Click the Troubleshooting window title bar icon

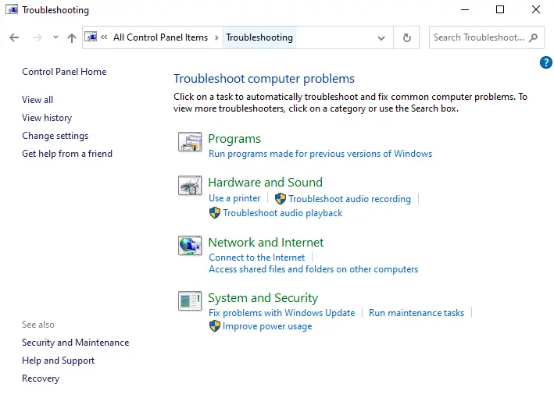pos(12,9)
